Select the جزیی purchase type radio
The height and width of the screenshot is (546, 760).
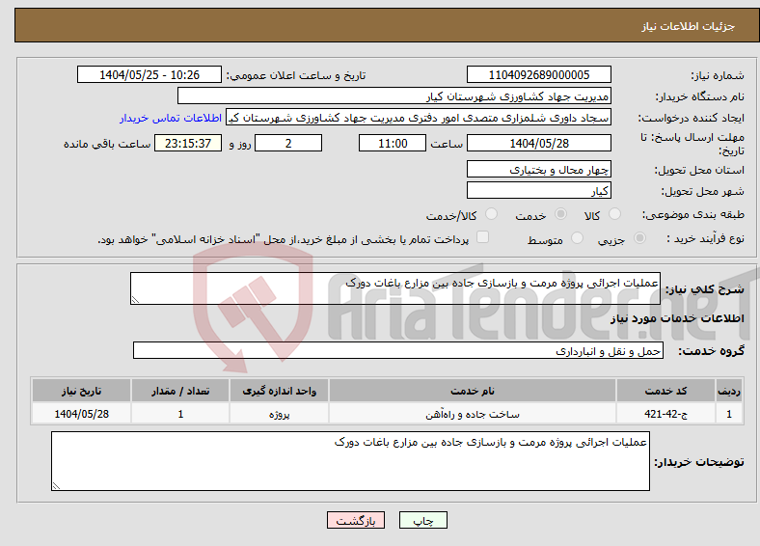point(639,238)
